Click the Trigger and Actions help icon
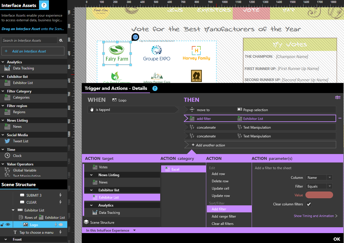This screenshot has height=243, width=344. [155, 88]
